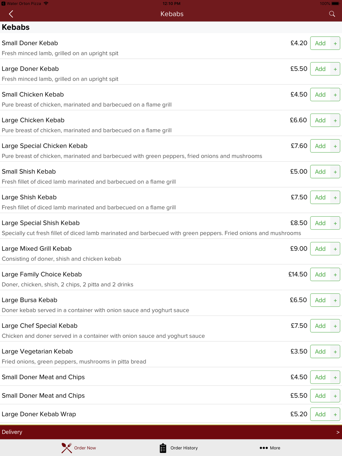Expand the Delivery bar chevron

[x=338, y=432]
